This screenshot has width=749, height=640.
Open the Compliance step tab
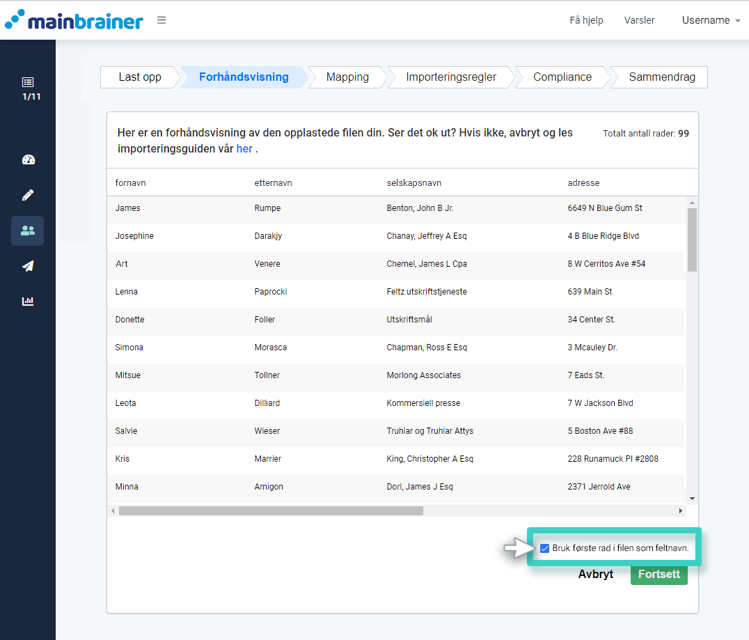coord(562,77)
